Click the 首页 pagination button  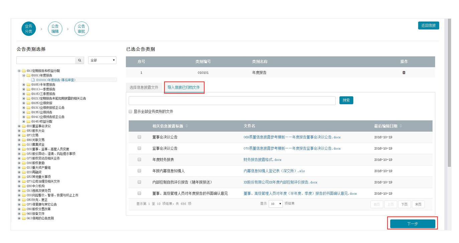[x=377, y=204]
